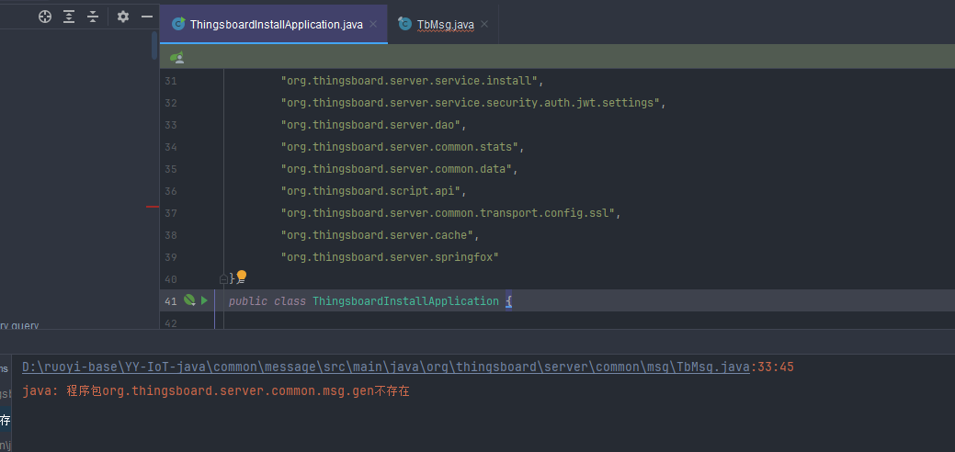Image resolution: width=955 pixels, height=452 pixels.
Task: Hide the project tool window
Action: (146, 17)
